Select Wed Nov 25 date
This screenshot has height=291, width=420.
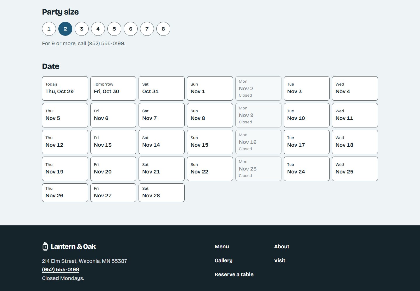pos(355,169)
